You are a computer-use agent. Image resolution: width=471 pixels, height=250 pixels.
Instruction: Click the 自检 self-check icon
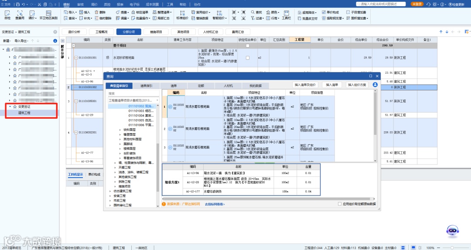coord(7,15)
